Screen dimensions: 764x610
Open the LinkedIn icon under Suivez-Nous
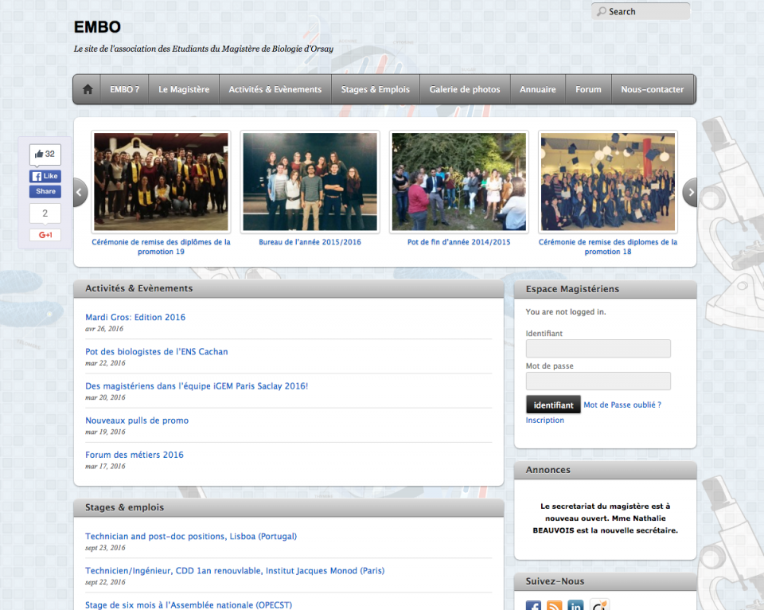click(575, 605)
